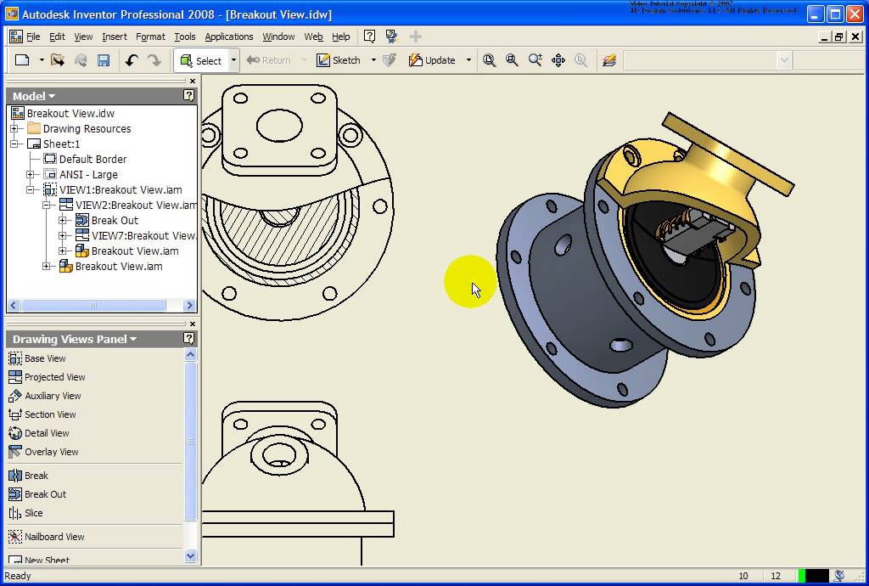Open the Window menu
869x586 pixels.
point(278,37)
